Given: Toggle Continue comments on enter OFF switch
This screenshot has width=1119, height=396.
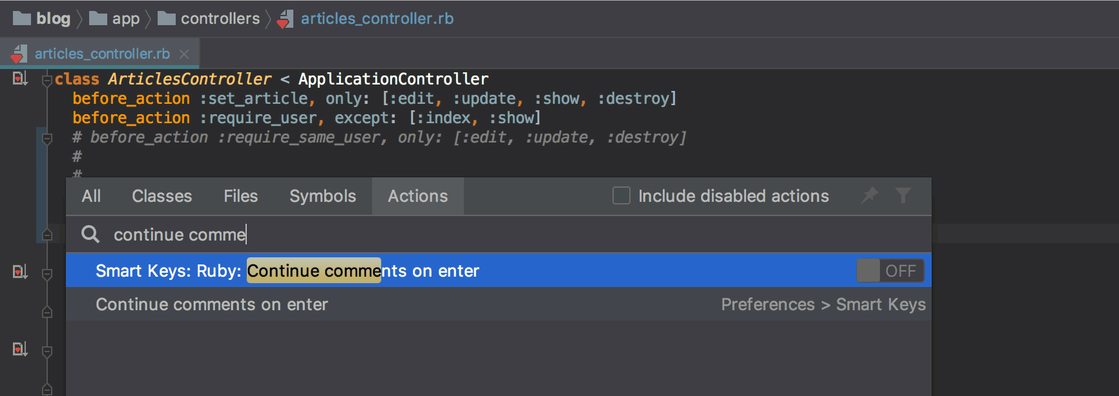Looking at the screenshot, I should 890,271.
